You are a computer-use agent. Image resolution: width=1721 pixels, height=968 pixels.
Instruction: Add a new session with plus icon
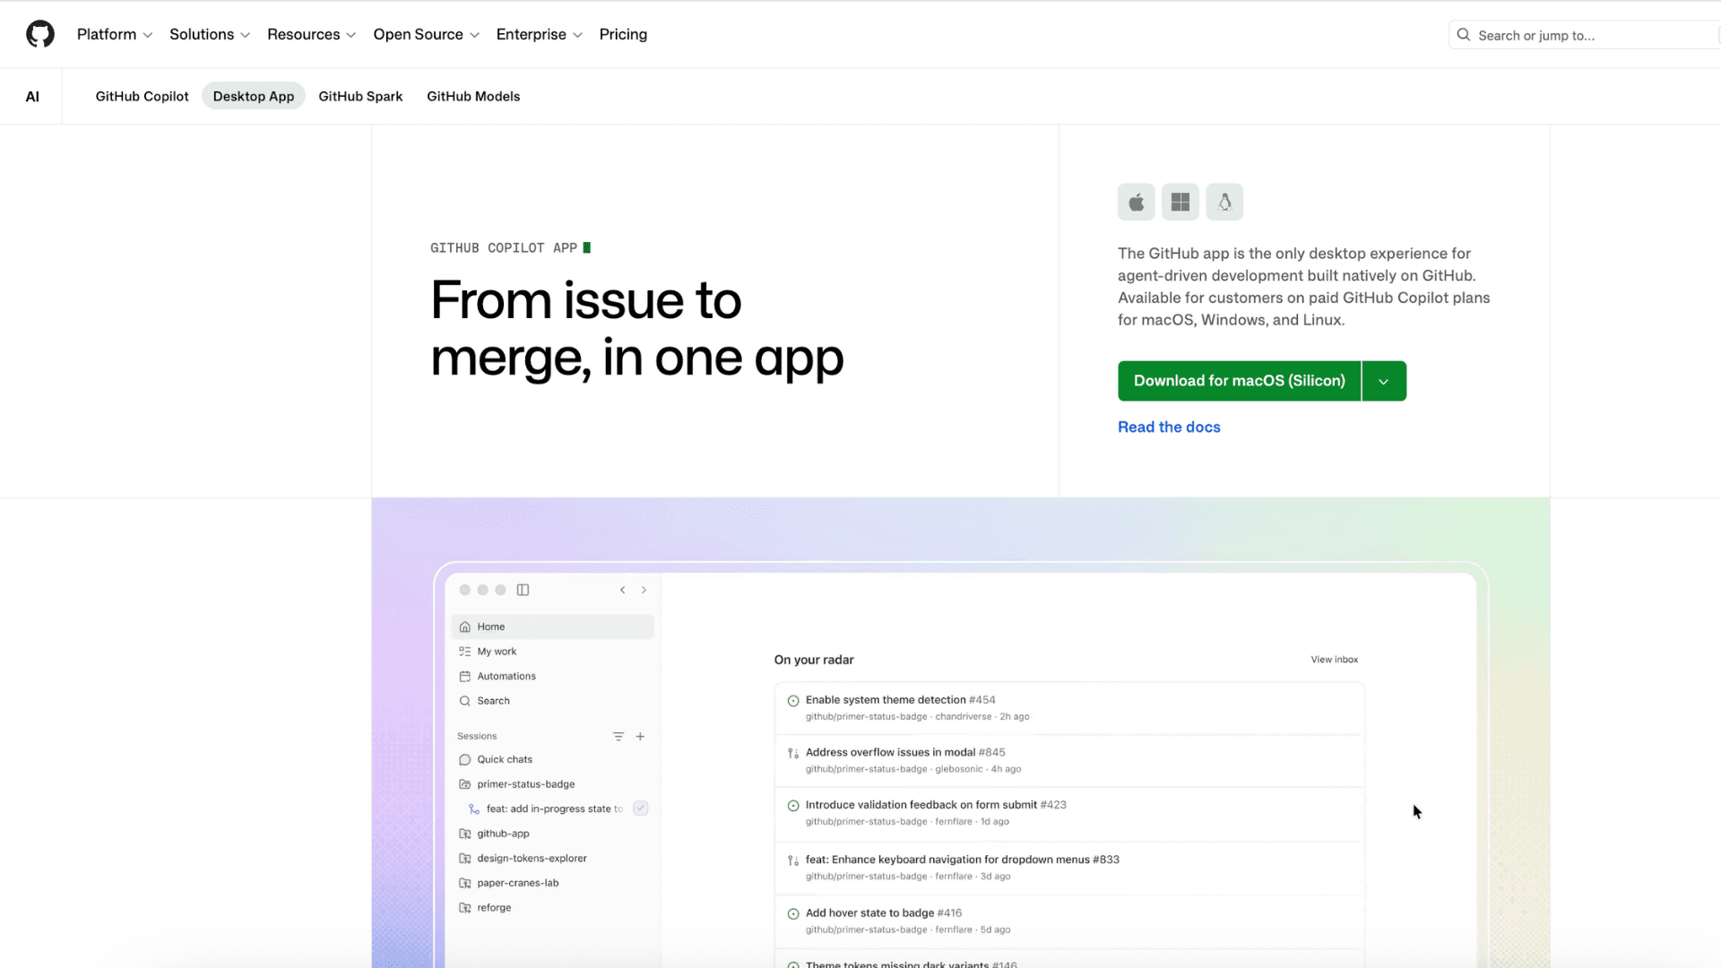point(640,736)
